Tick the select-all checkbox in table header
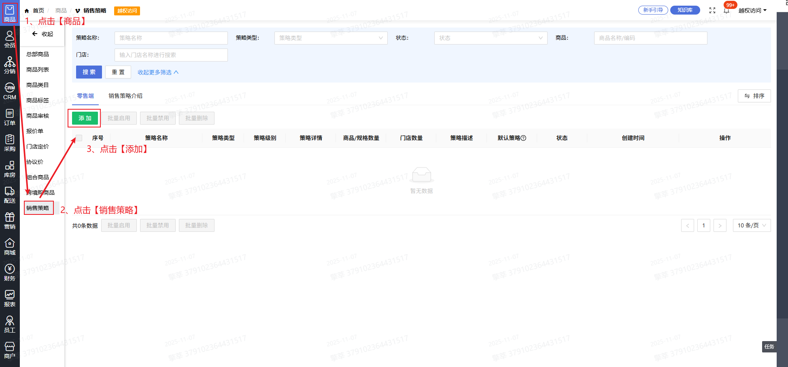 pyautogui.click(x=79, y=138)
